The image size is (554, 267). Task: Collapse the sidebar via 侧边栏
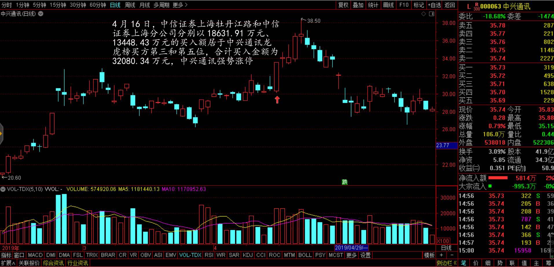coord(447,263)
